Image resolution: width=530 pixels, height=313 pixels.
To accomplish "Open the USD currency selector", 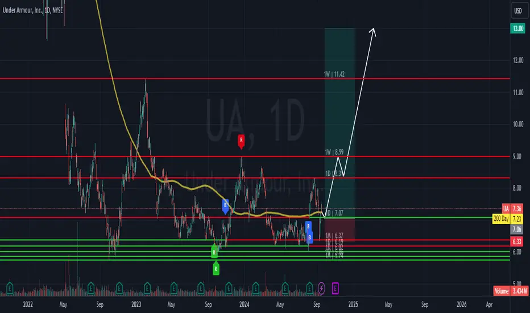I will tap(518, 10).
